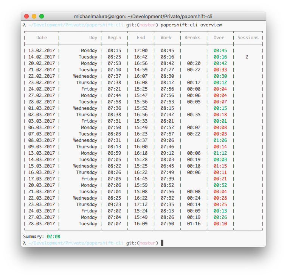Click the path in the top prompt line
This screenshot has width=287, height=277.
[x=76, y=25]
